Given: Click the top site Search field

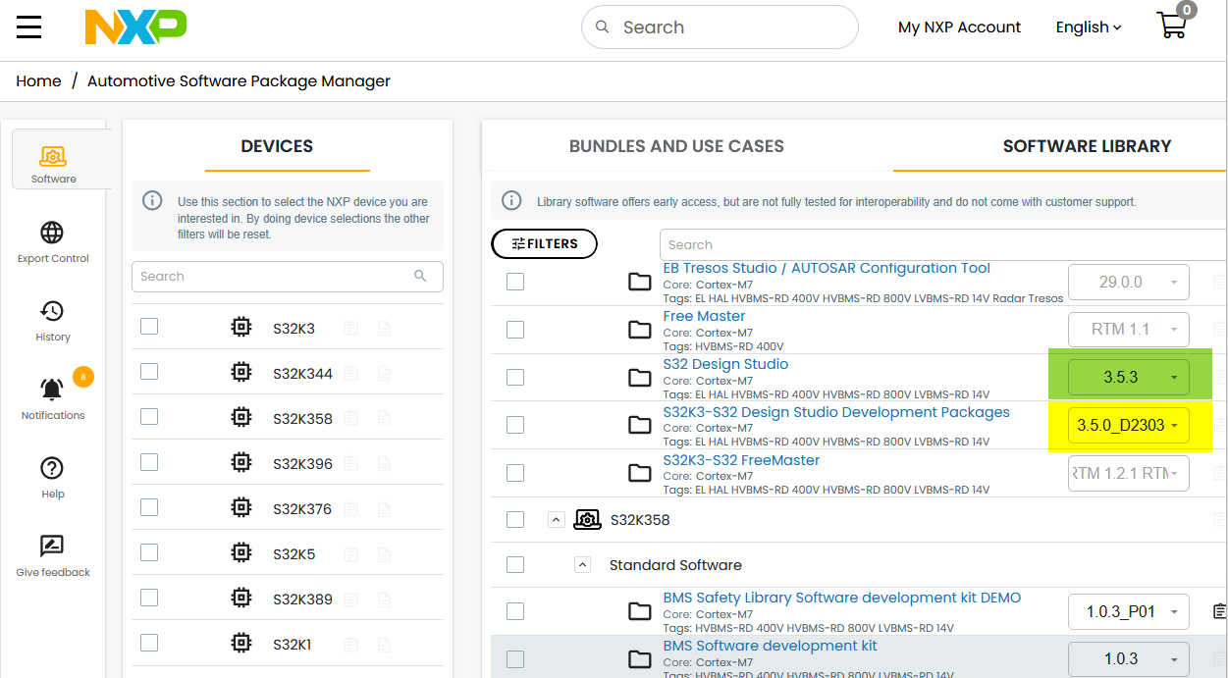Looking at the screenshot, I should 720,27.
